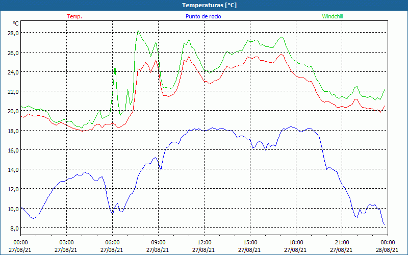Viewport: 408px width, 255px height.
Task: Click the 06:00 time axis label
Action: (112, 243)
